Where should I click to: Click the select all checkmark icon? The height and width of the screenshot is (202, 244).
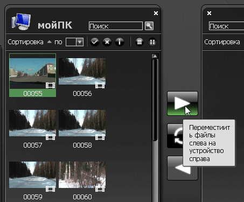95,42
